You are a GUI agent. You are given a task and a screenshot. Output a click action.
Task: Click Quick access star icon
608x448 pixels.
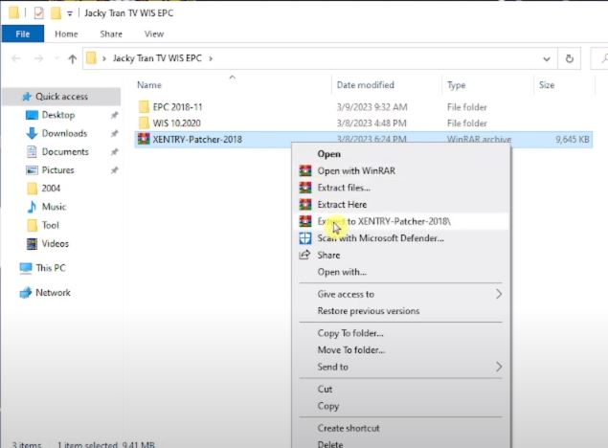click(27, 97)
